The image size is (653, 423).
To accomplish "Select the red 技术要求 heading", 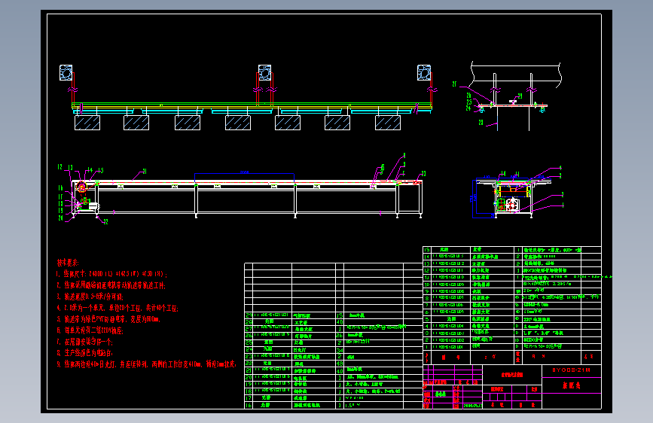I will (x=68, y=263).
